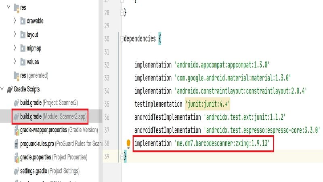This screenshot has height=182, width=323.
Task: Expand the values folder
Action: [x=15, y=61]
